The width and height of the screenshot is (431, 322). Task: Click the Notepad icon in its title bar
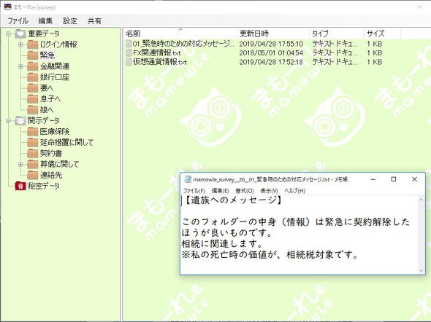pyautogui.click(x=188, y=179)
